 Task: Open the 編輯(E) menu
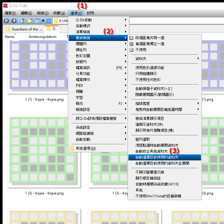(26, 13)
